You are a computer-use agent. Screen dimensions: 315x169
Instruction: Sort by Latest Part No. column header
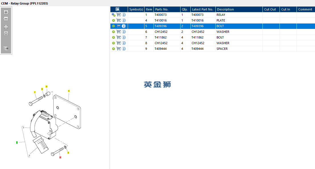pos(203,9)
